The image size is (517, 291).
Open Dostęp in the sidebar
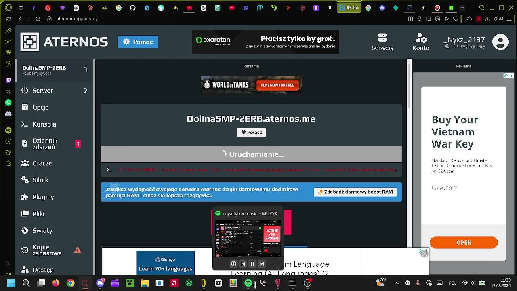tap(55, 270)
